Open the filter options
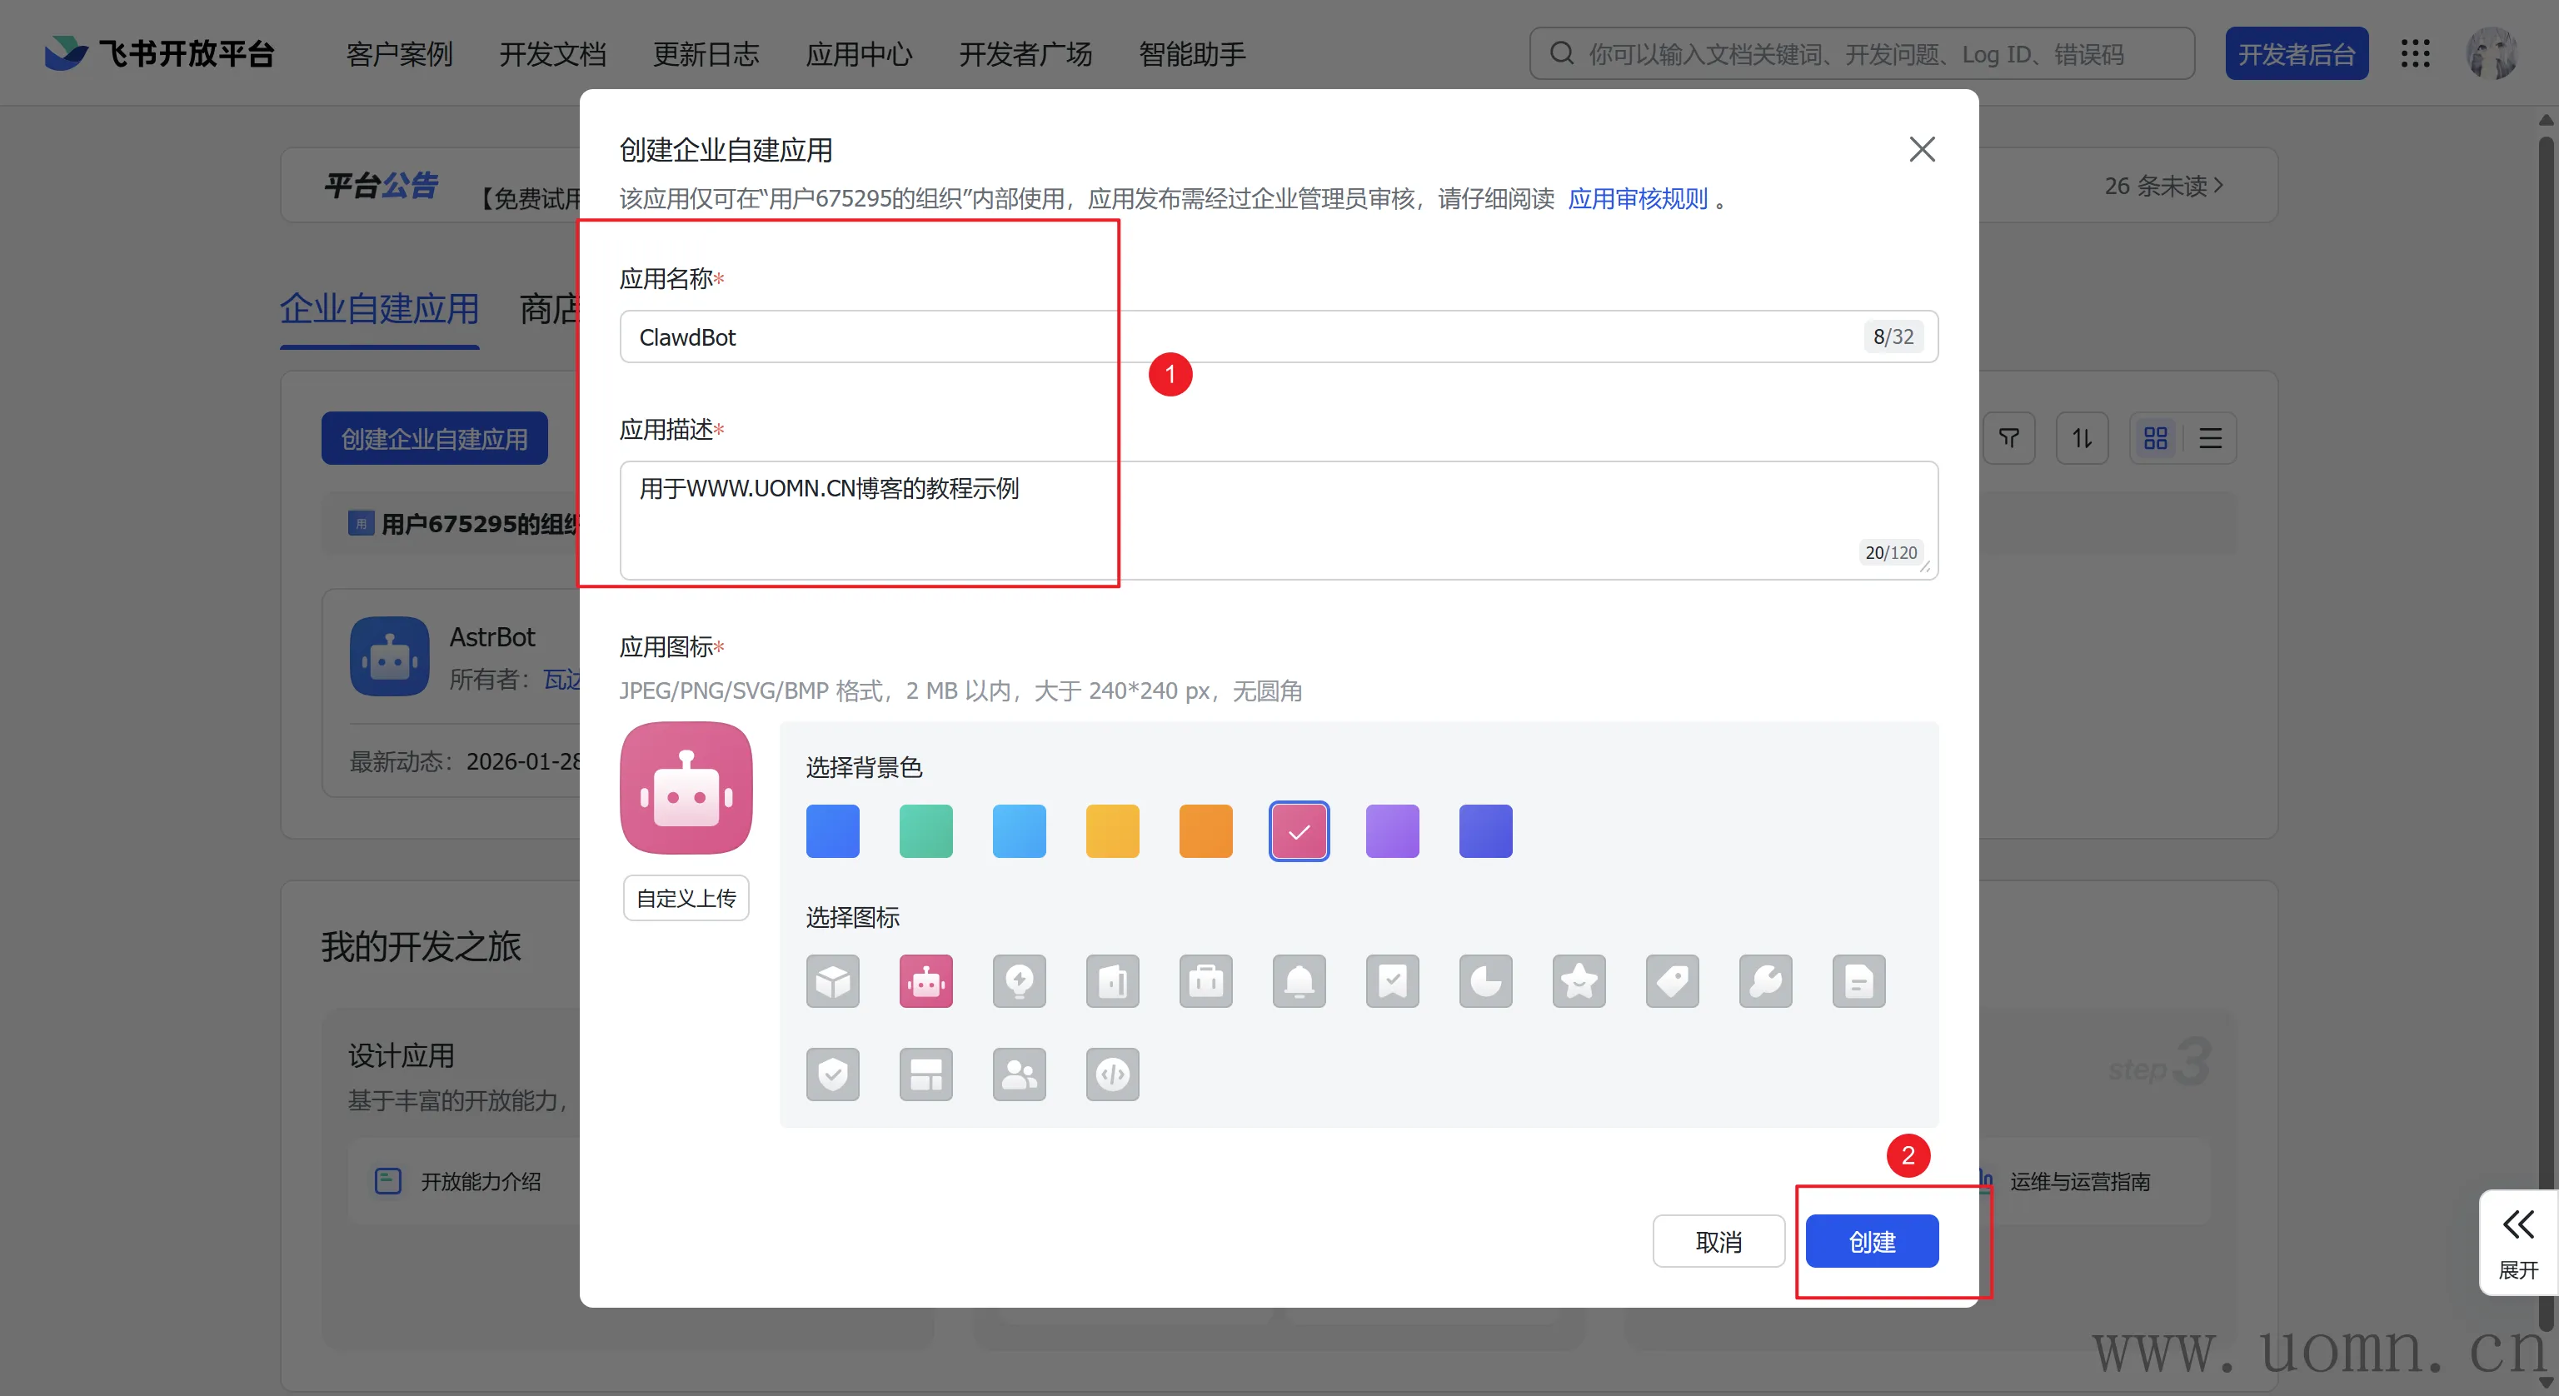Screen dimensions: 2559x1396 click(2008, 438)
